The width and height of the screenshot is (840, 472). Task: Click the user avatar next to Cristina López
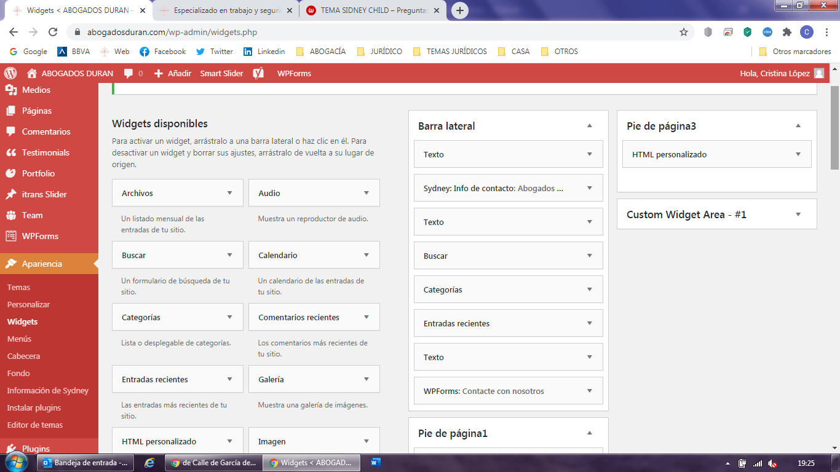(x=818, y=73)
